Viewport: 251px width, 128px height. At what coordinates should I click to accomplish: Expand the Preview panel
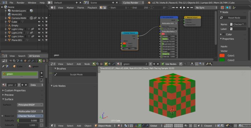point(9,95)
